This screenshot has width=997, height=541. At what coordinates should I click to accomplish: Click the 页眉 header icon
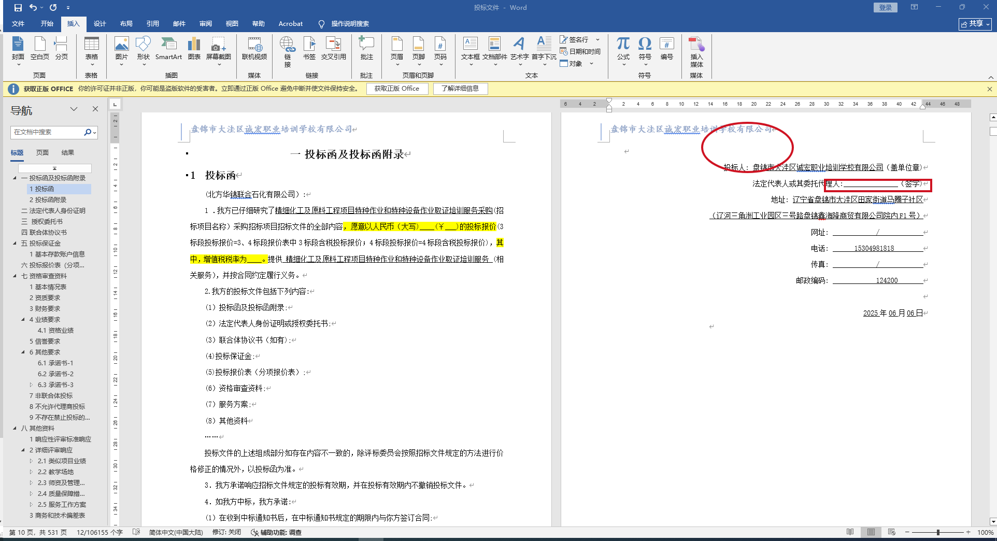397,45
